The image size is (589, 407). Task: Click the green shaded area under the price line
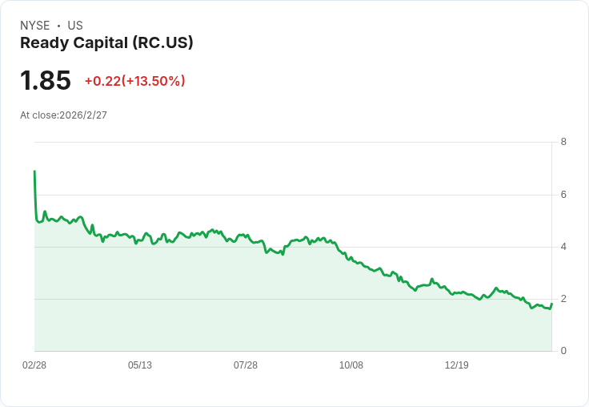coord(240,304)
